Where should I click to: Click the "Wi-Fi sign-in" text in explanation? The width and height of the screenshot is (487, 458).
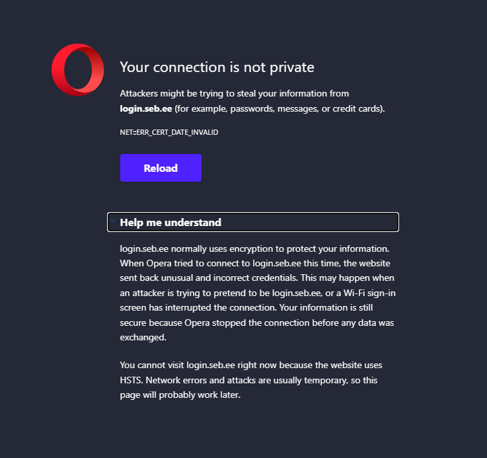[367, 292]
